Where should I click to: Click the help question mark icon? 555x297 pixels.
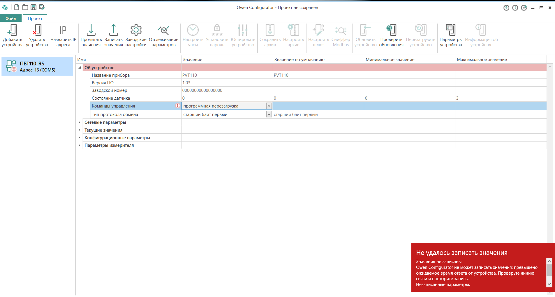point(506,8)
